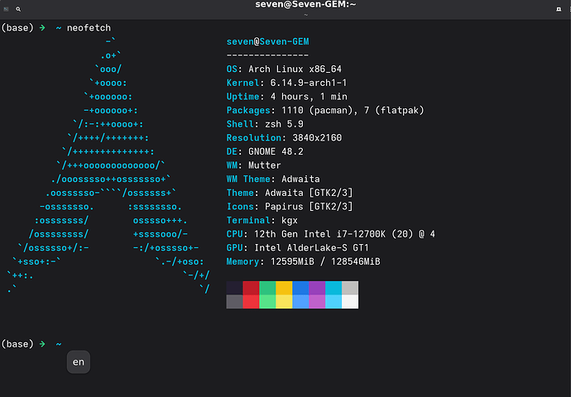Click the light green swatch in bottom row
Viewport: 571px width, 397px height.
pos(267,302)
